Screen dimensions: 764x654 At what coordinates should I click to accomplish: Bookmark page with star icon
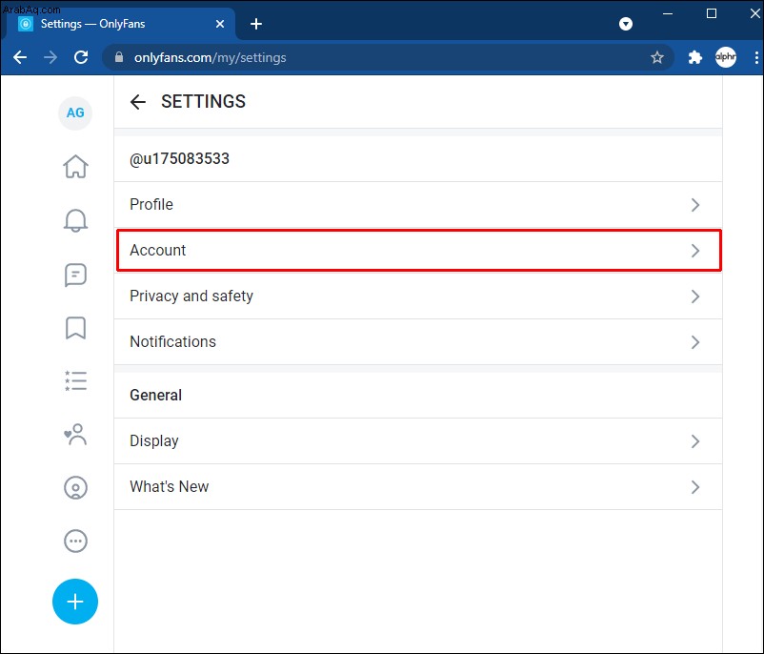[656, 57]
